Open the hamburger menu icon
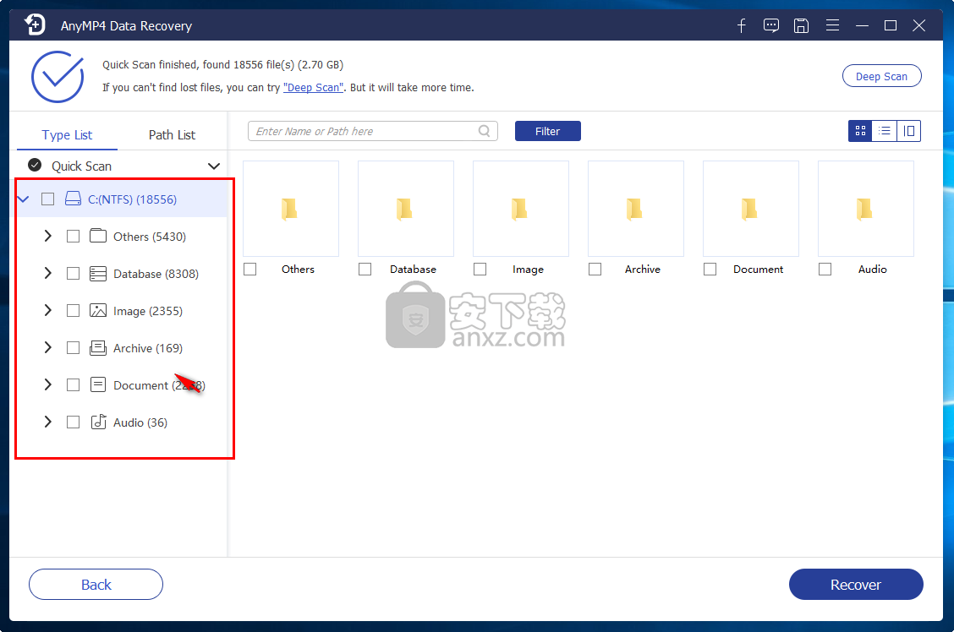The image size is (954, 632). [x=832, y=25]
